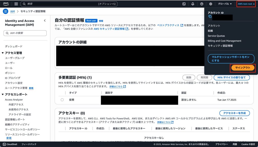Open the グローバル region dropdown
Screen dimensions: 258x147
pyautogui.click(x=225, y=4)
